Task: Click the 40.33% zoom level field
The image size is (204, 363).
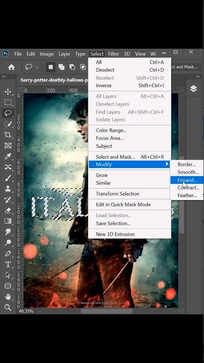Action: click(26, 311)
